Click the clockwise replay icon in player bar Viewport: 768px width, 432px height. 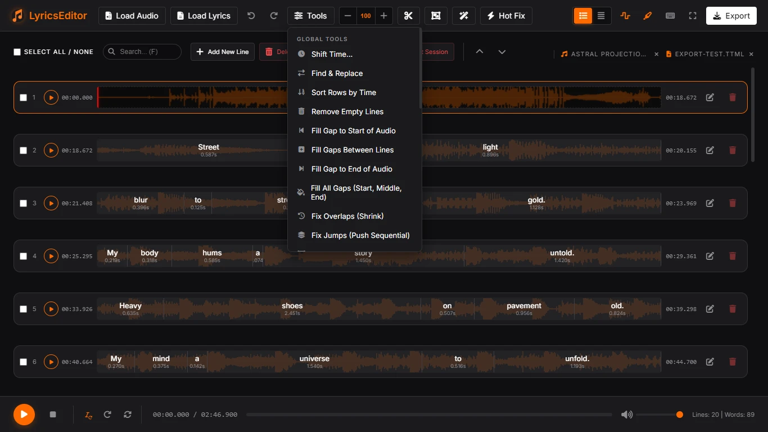coord(107,415)
